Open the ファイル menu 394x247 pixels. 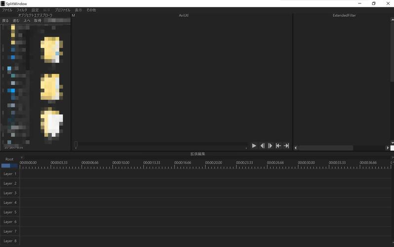coord(7,10)
